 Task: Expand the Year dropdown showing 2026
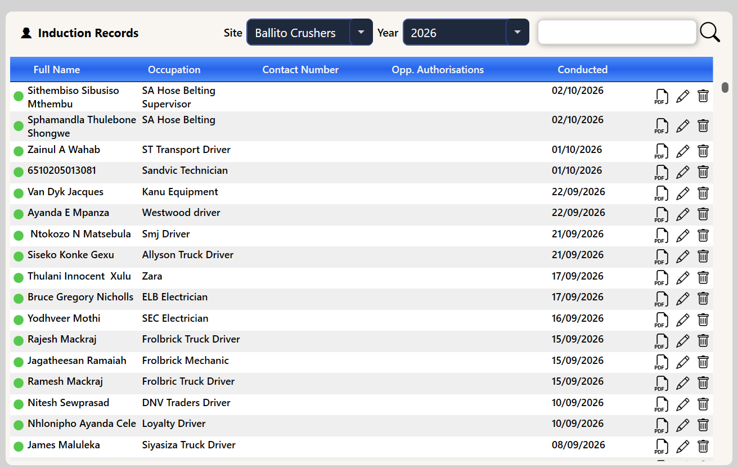pyautogui.click(x=466, y=32)
